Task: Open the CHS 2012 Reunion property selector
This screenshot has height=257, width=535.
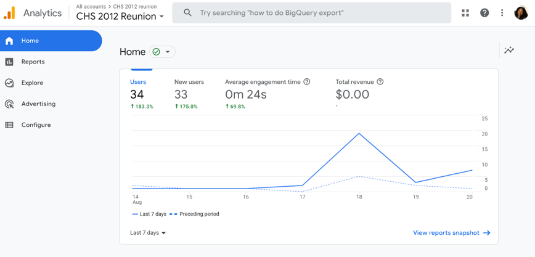Action: [120, 17]
